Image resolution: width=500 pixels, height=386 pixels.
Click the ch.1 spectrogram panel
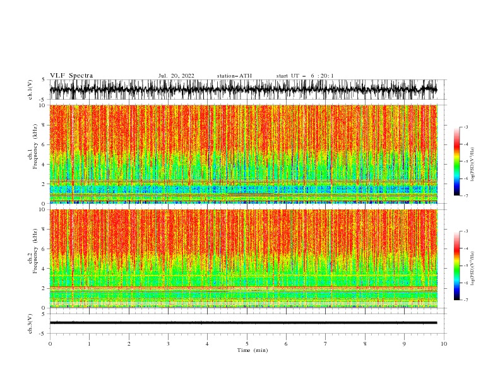[243, 154]
